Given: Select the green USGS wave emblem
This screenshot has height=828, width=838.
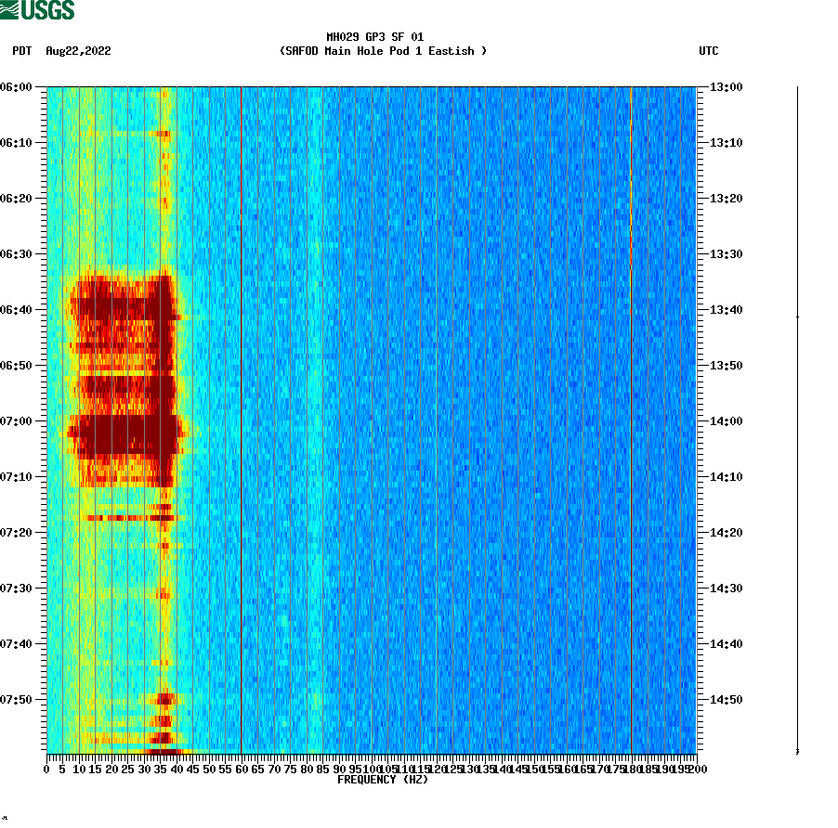Looking at the screenshot, I should pyautogui.click(x=11, y=10).
